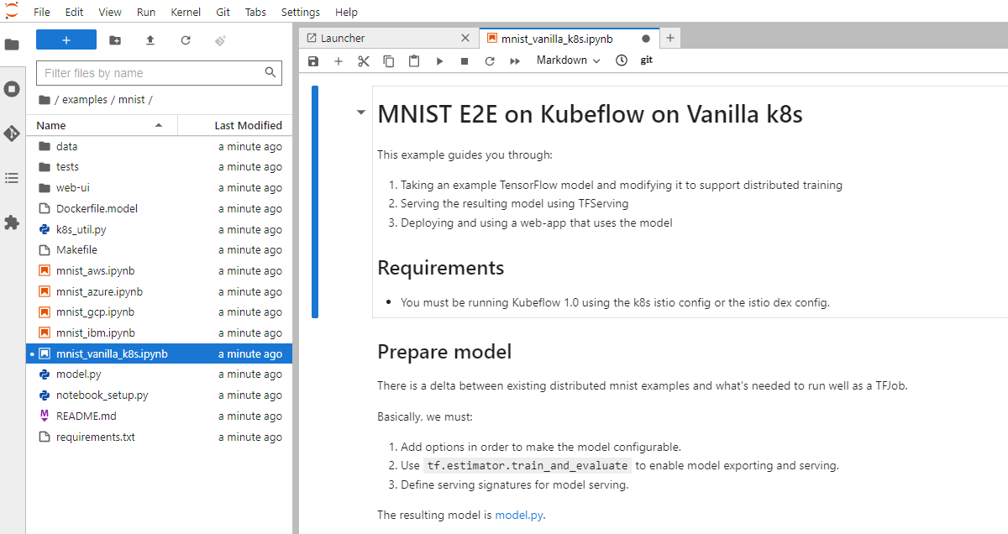Viewport: 1008px width, 534px height.
Task: Go to root folder in breadcrumb
Action: [45, 99]
